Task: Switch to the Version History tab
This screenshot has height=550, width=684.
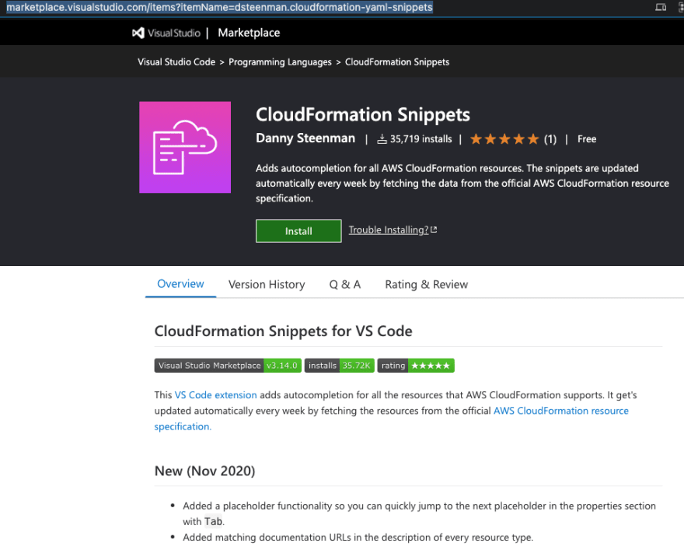Action: pyautogui.click(x=267, y=285)
